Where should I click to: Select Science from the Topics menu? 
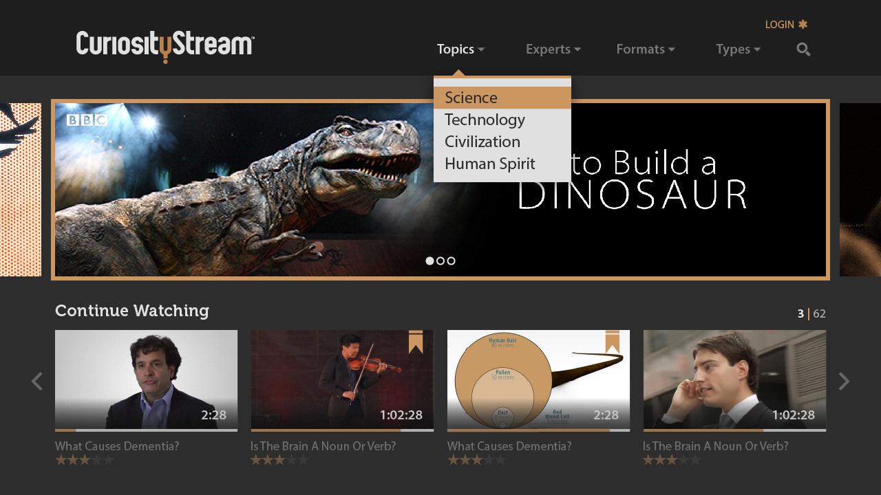tap(471, 97)
